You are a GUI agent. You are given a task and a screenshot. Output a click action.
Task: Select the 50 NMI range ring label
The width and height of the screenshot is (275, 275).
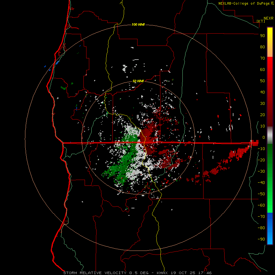138,81
